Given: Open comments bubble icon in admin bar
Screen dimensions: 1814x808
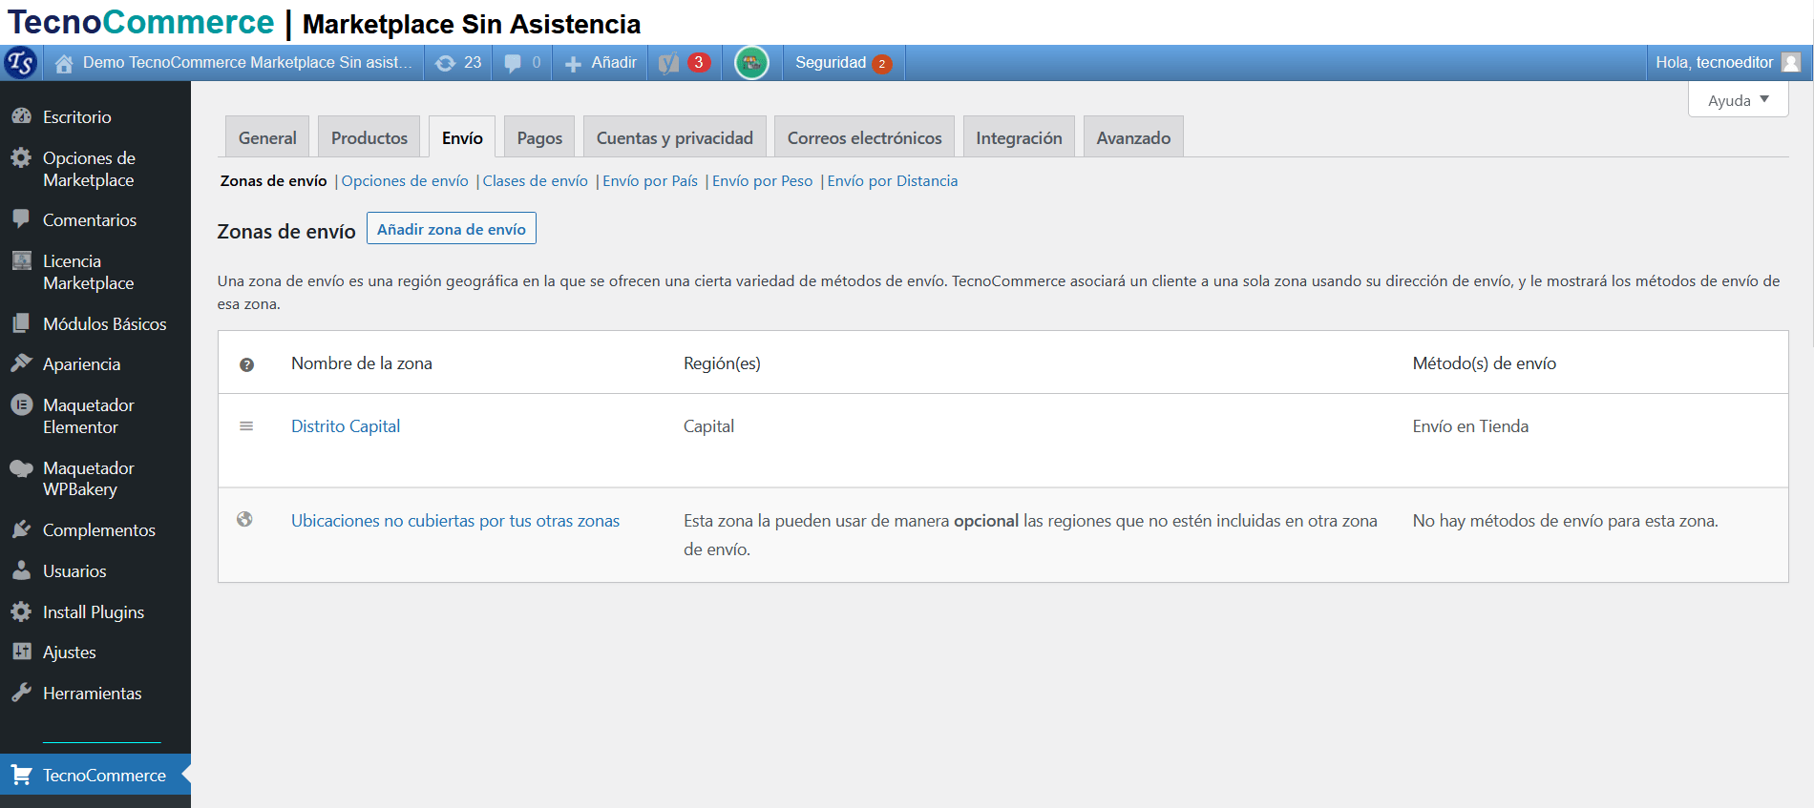Looking at the screenshot, I should 513,63.
